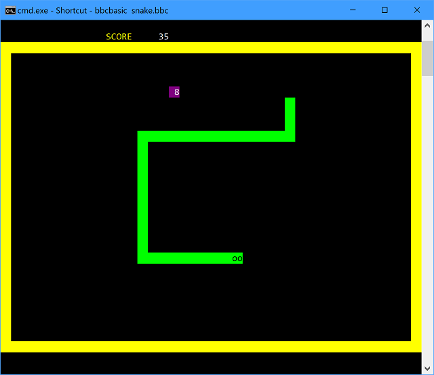This screenshot has width=434, height=375.
Task: Click the yellow SCORE label
Action: tap(119, 37)
